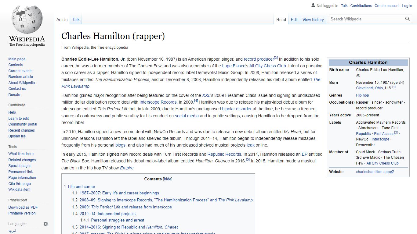Follow the record producer link
This screenshot has height=234, width=417.
(x=259, y=59)
